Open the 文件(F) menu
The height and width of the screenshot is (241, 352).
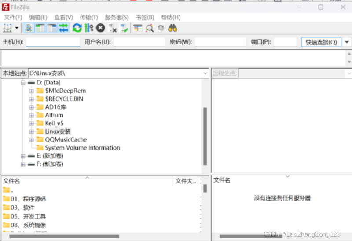pos(13,18)
